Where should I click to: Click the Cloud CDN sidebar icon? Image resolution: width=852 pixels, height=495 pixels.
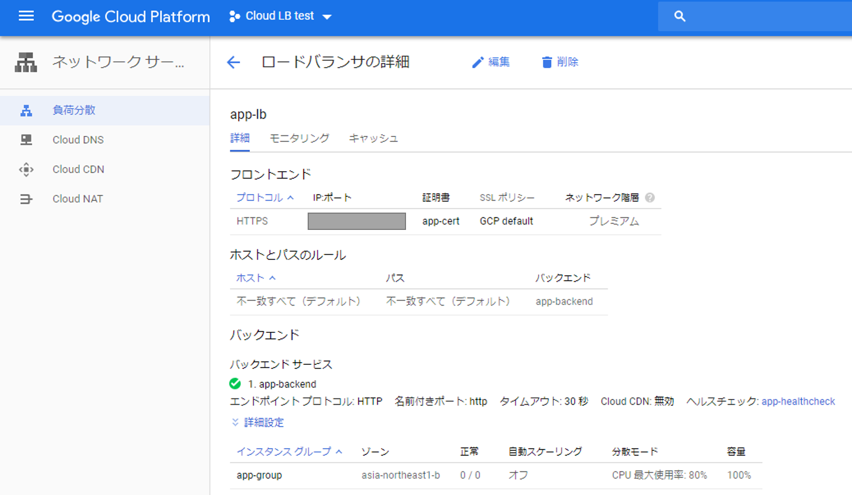[26, 170]
